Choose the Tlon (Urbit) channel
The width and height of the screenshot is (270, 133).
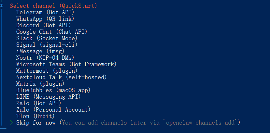[36, 116]
